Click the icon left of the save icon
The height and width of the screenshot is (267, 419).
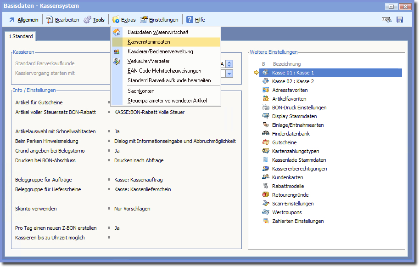386,20
